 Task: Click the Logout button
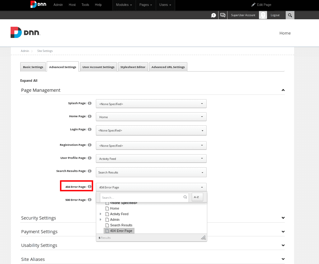click(x=275, y=15)
